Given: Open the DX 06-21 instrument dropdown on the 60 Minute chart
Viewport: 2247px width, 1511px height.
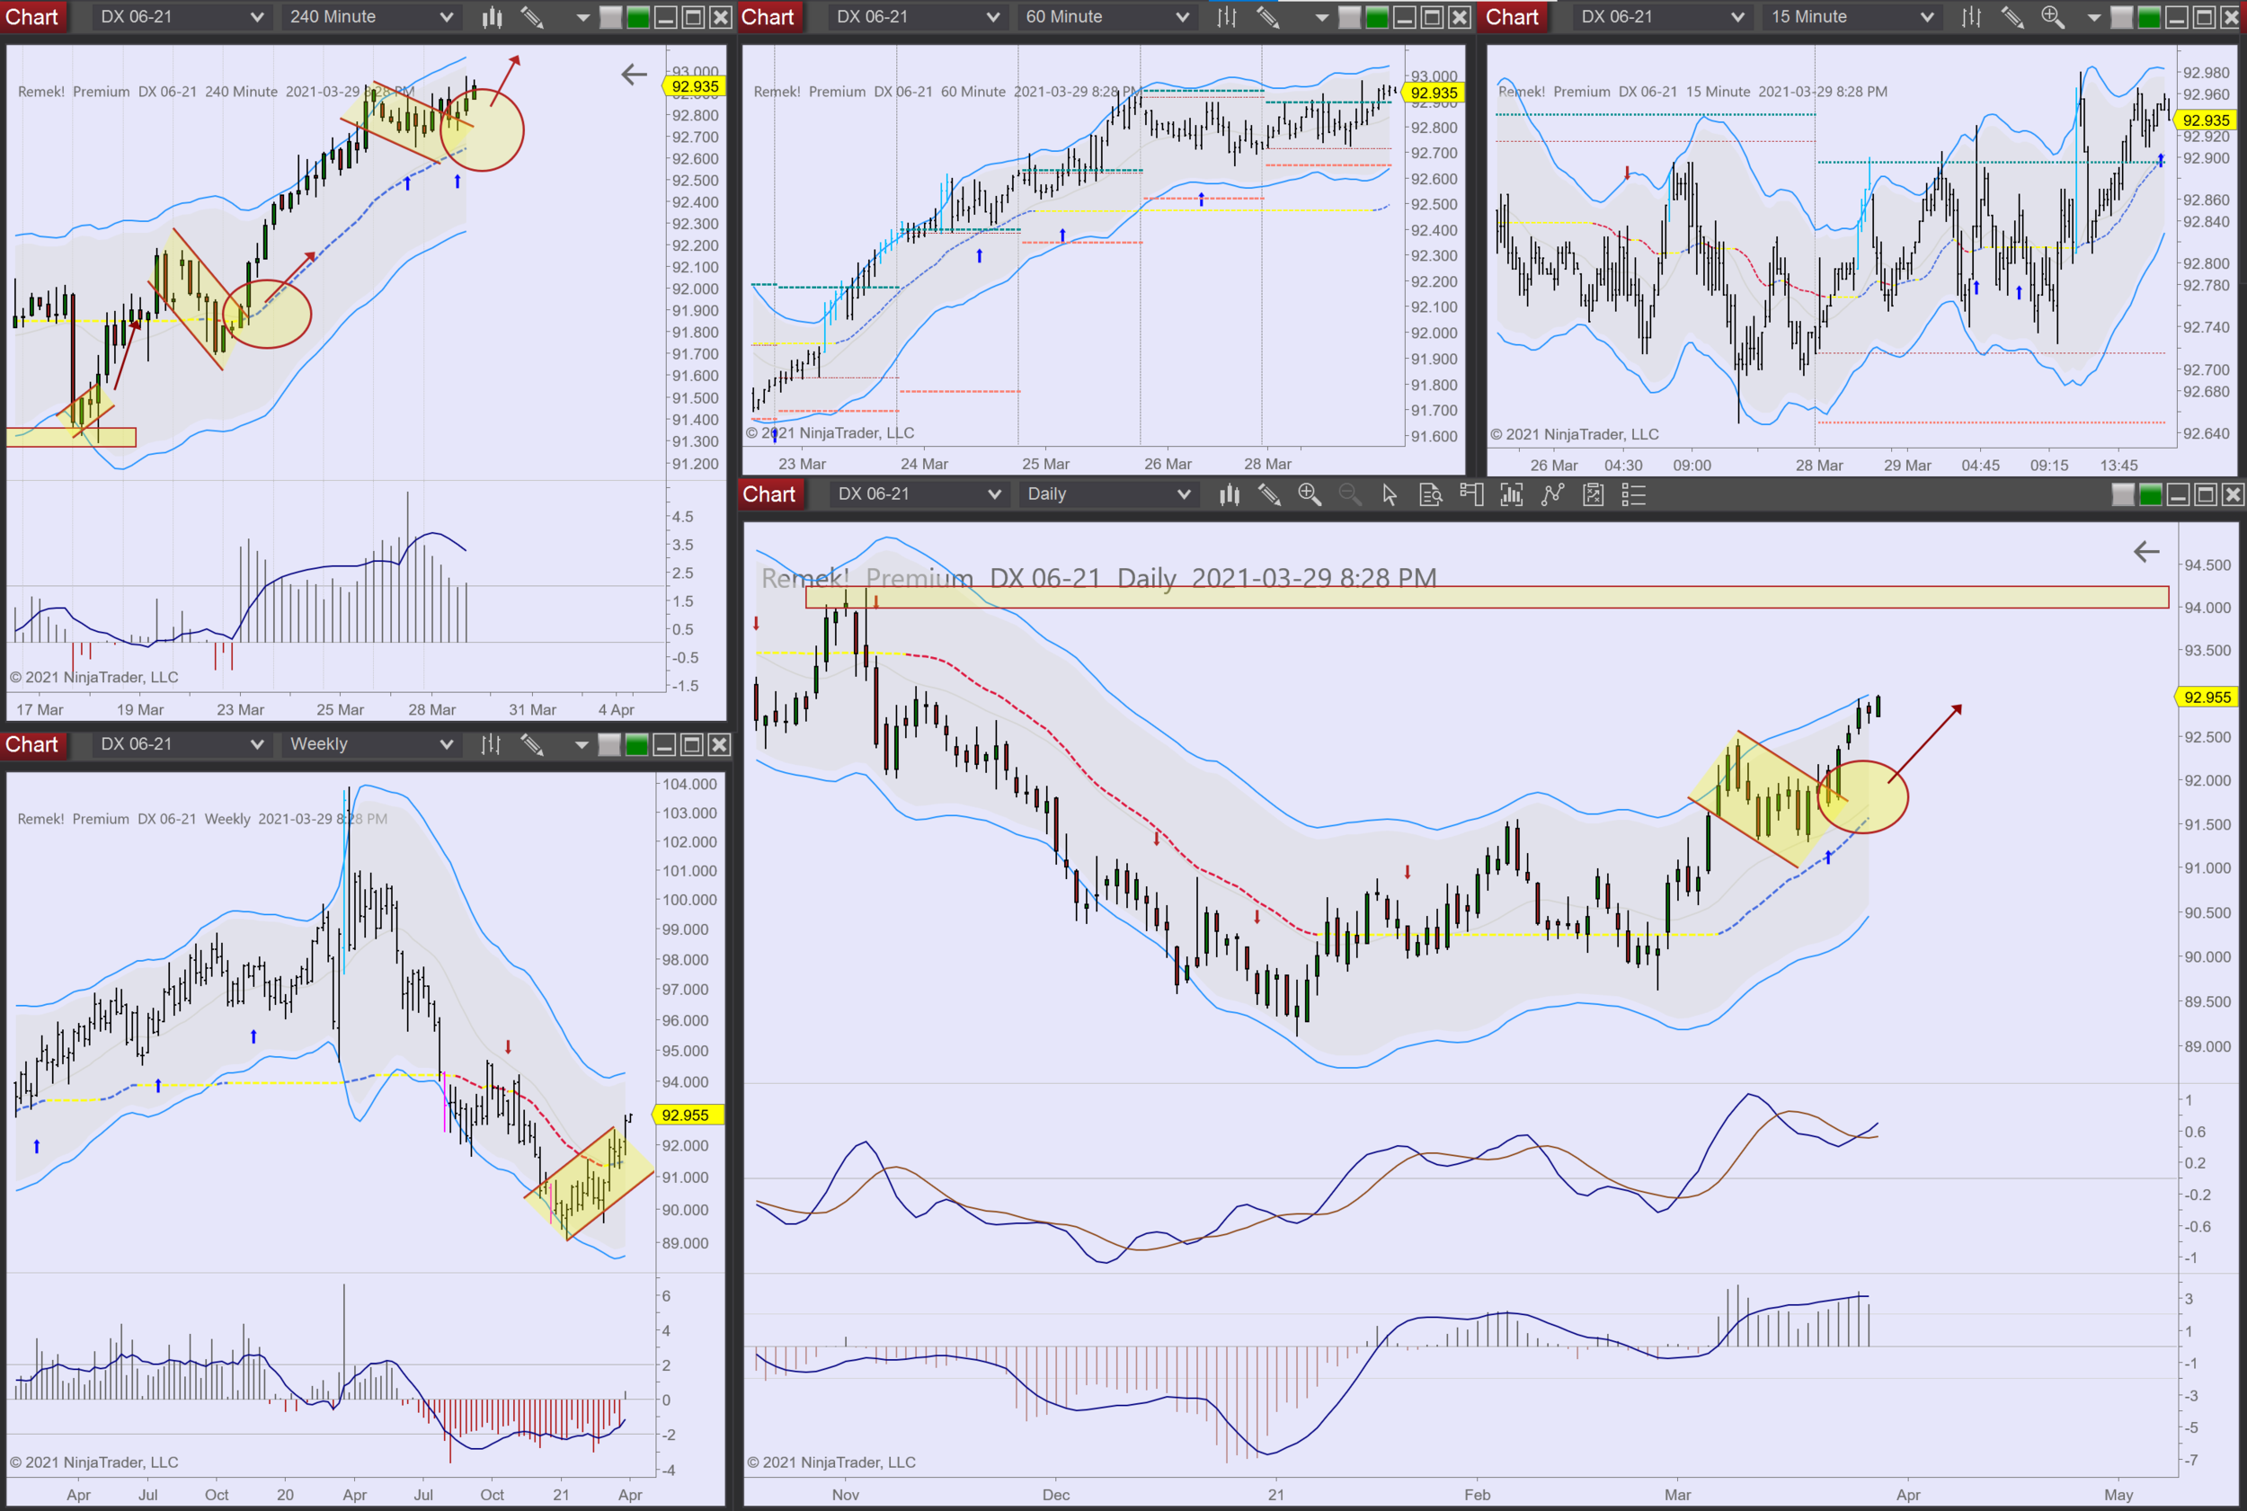Looking at the screenshot, I should 993,16.
